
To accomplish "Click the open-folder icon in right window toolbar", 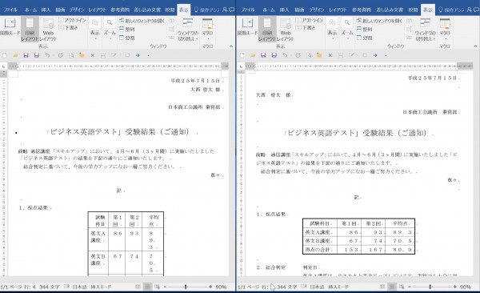I will [253, 55].
